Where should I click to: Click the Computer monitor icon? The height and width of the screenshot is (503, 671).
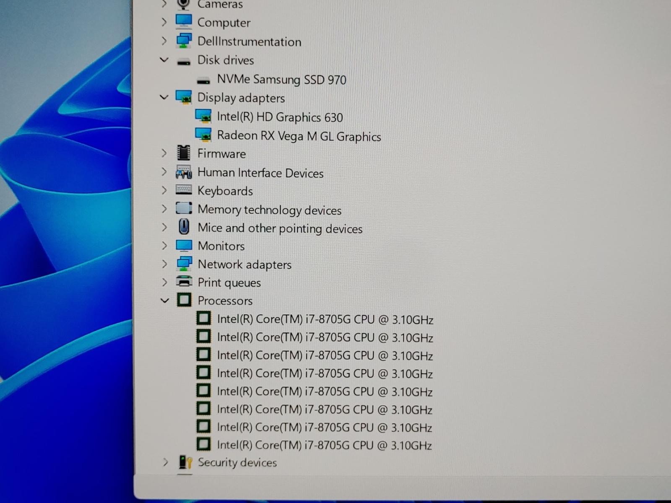184,22
